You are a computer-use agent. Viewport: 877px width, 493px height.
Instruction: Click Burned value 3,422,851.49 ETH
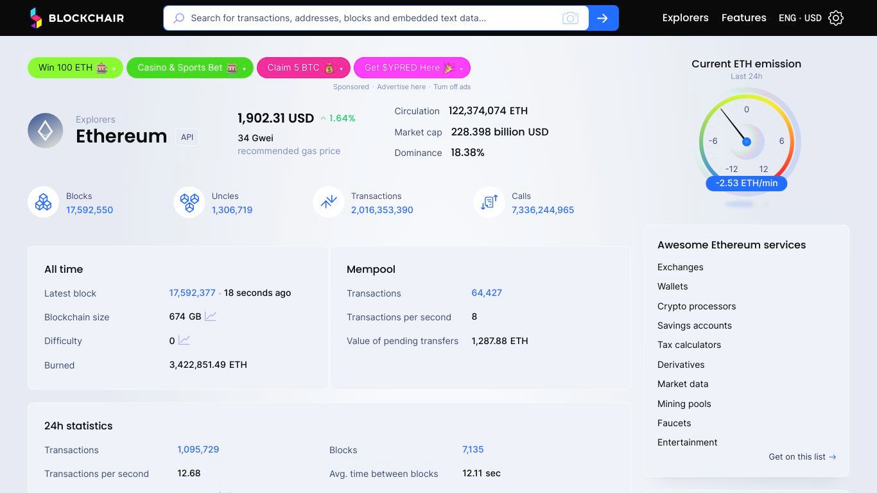tap(208, 365)
